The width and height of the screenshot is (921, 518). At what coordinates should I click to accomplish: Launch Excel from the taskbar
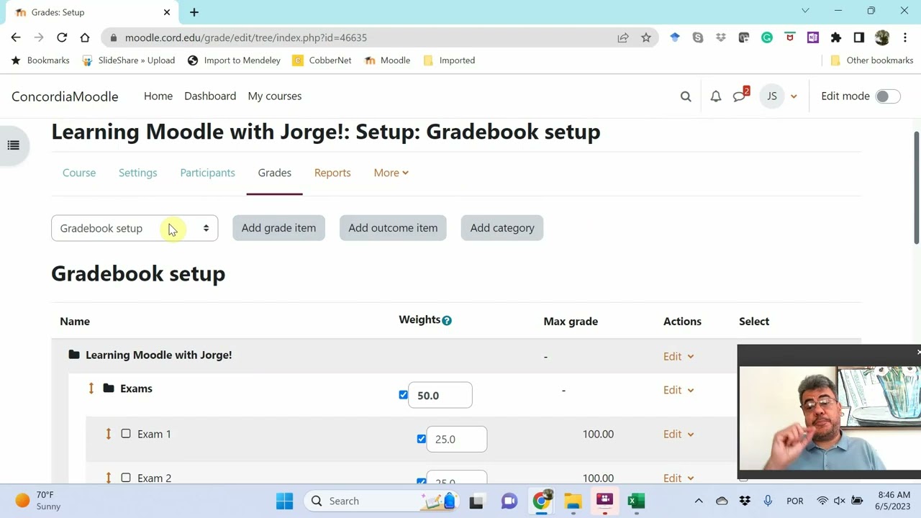coord(636,501)
